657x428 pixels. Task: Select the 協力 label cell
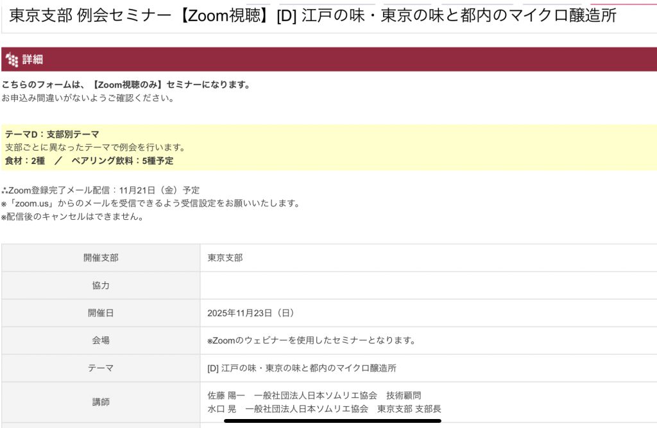(x=101, y=286)
